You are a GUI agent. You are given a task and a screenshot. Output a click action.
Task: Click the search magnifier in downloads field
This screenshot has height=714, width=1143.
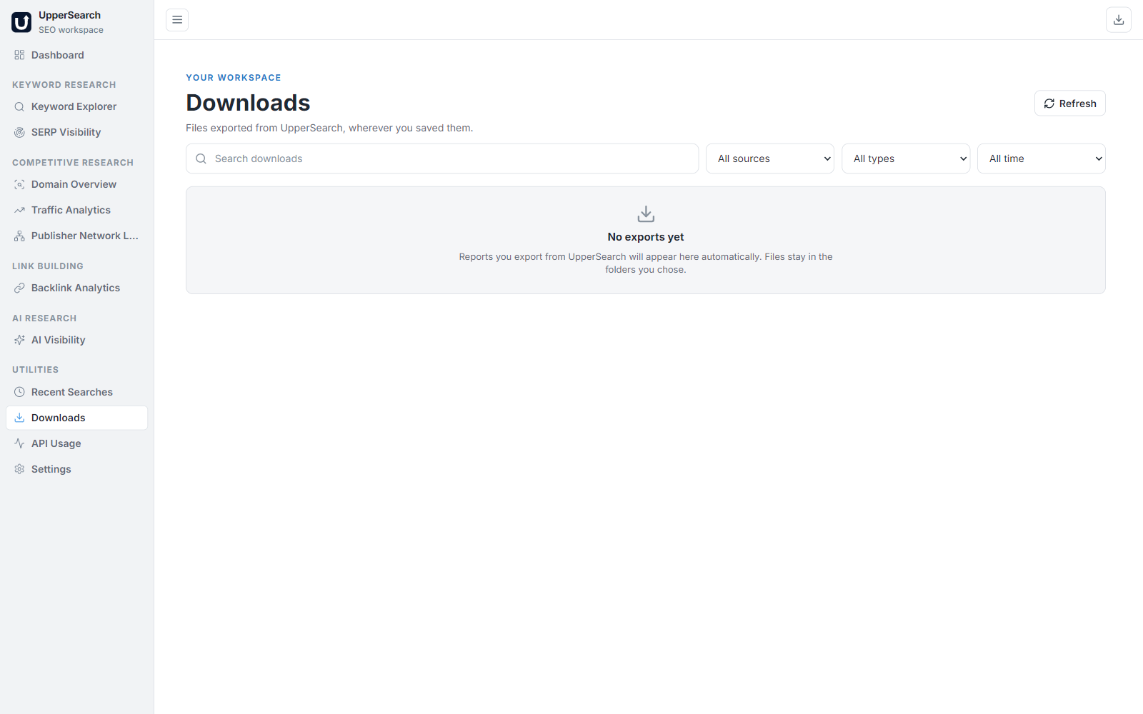pyautogui.click(x=201, y=159)
